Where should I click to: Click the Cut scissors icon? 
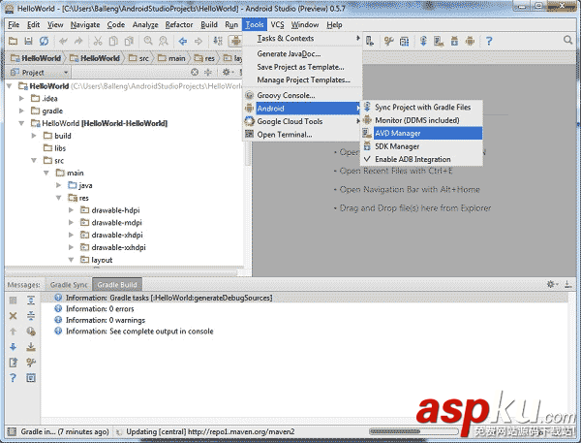(98, 41)
